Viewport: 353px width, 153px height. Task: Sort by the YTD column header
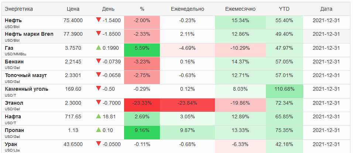pyautogui.click(x=284, y=9)
